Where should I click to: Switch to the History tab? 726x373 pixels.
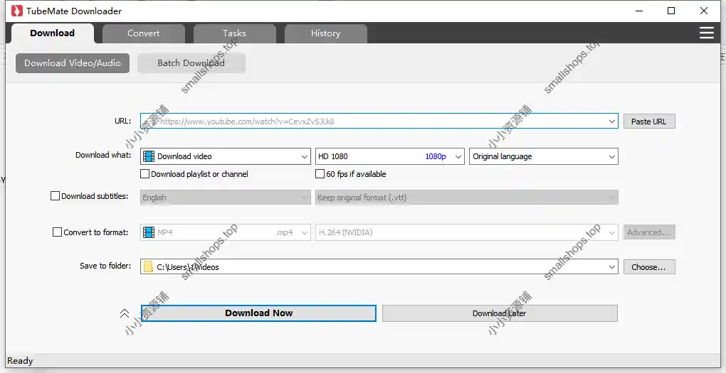tap(325, 33)
